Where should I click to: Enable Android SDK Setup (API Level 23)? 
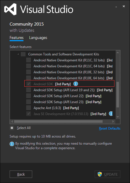point(29,102)
